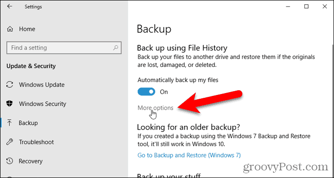Click the Recovery clock icon
The image size is (334, 178).
point(10,161)
